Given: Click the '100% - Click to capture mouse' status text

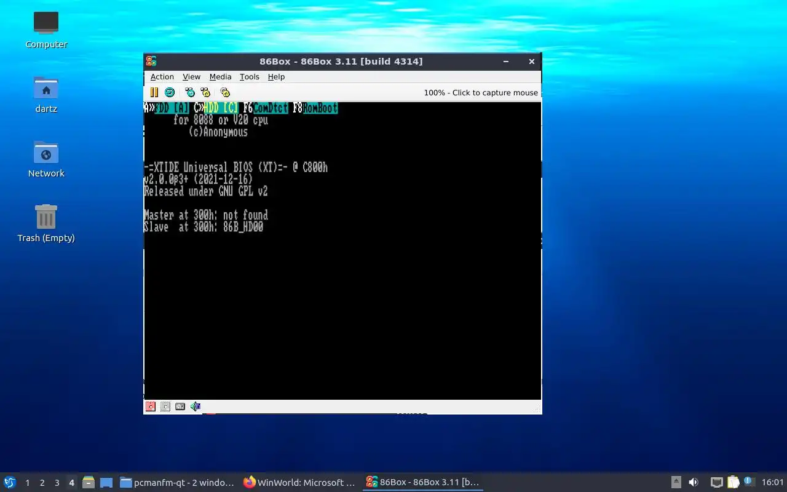Looking at the screenshot, I should [x=481, y=93].
